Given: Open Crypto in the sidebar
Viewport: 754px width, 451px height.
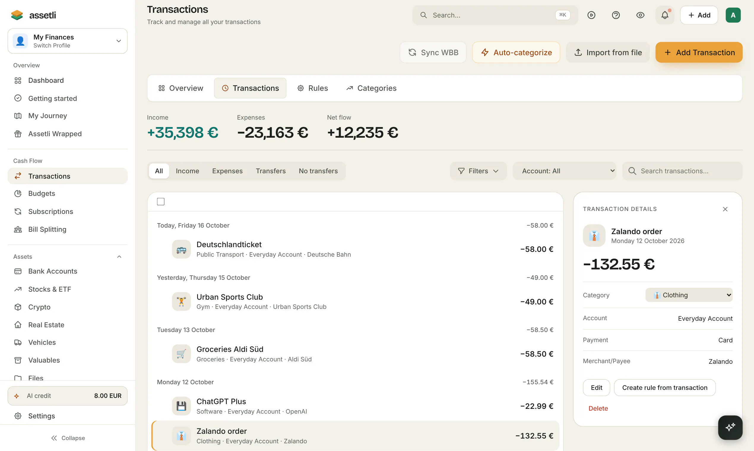Looking at the screenshot, I should [x=67, y=307].
